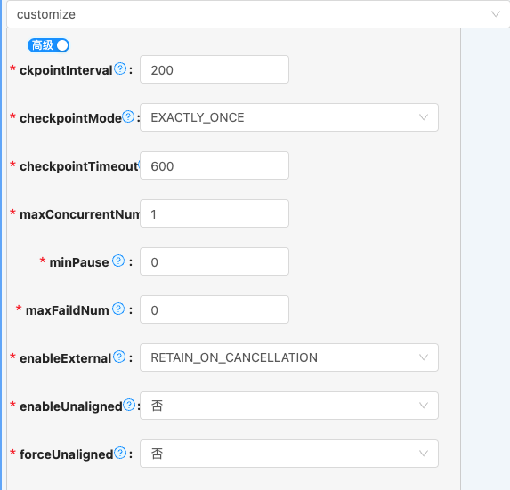Show minPause help tooltip icon
The image size is (510, 490).
pos(118,261)
